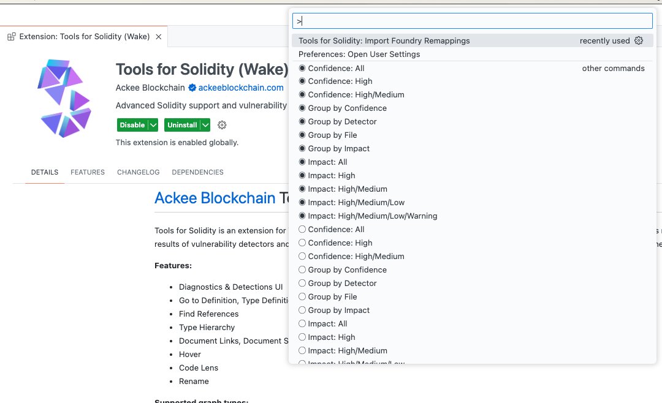Viewport: 662px width, 403px height.
Task: Click the 'Hover' feature item
Action: pos(190,355)
